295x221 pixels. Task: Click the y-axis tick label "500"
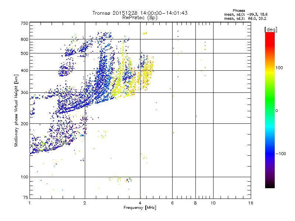[24, 53]
